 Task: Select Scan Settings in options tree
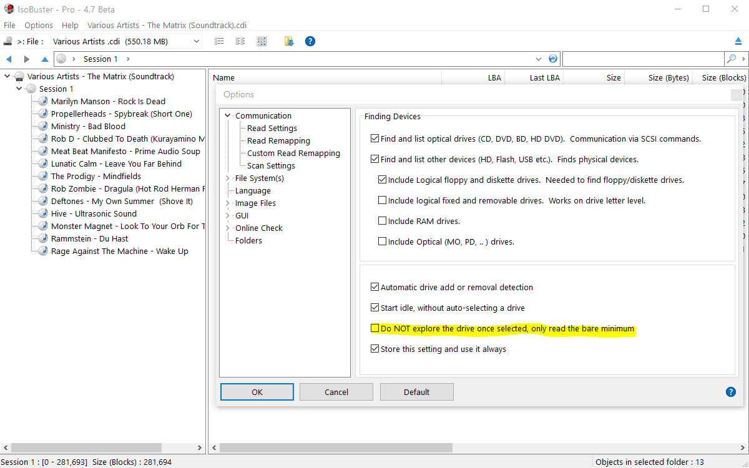(271, 165)
